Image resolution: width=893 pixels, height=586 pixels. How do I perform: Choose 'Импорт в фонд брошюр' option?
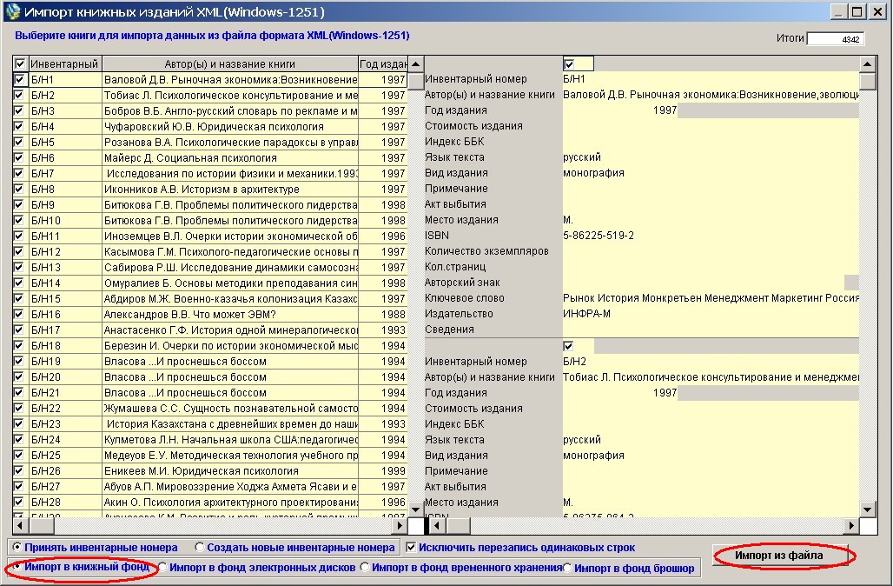click(x=567, y=568)
